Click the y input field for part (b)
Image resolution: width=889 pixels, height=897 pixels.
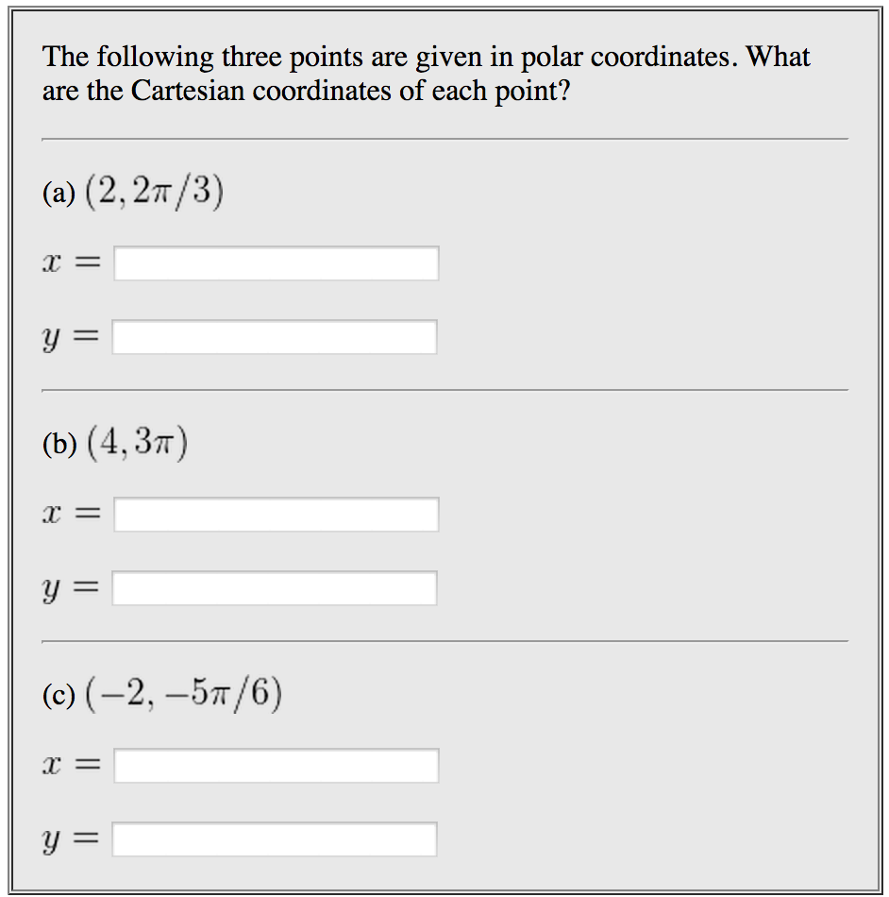click(275, 587)
